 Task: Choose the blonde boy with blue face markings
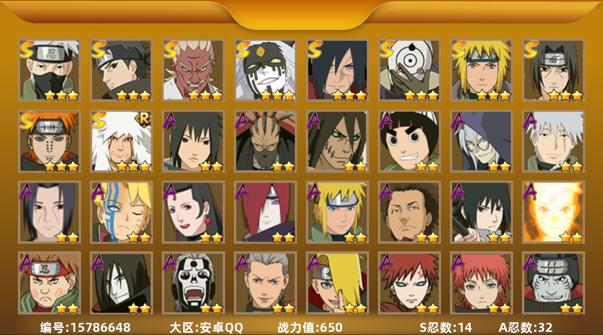click(121, 212)
